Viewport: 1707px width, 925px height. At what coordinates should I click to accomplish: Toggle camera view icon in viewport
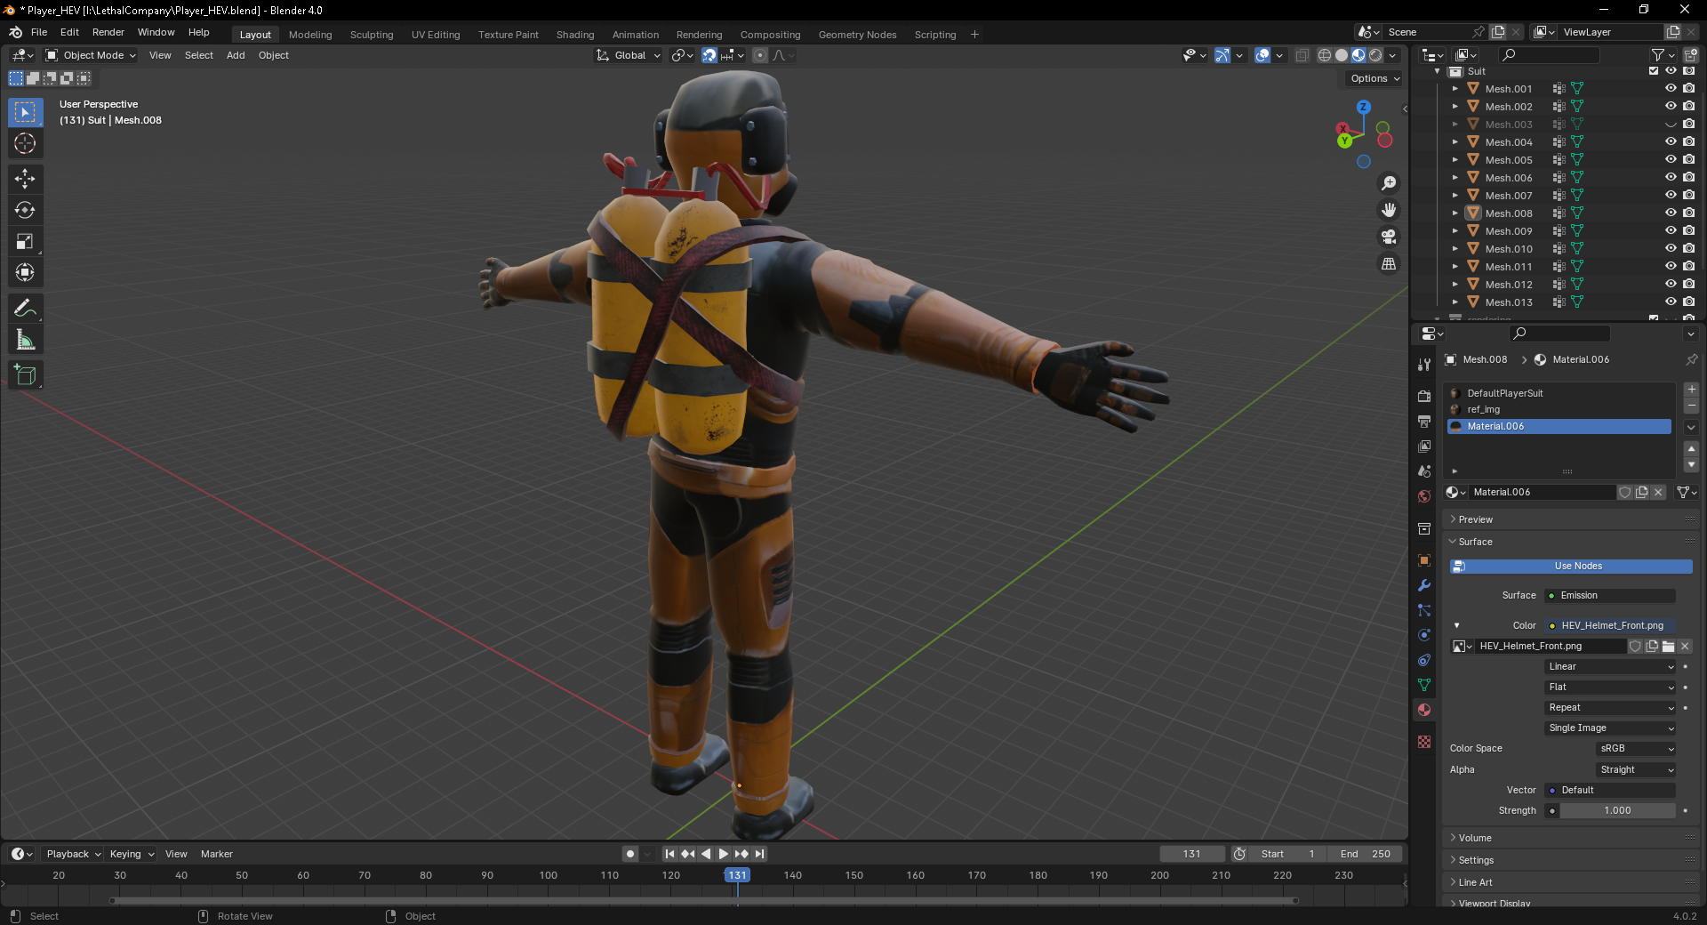point(1389,237)
